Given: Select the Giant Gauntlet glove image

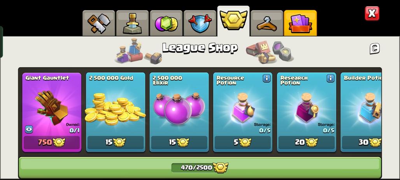Looking at the screenshot, I should (51, 107).
